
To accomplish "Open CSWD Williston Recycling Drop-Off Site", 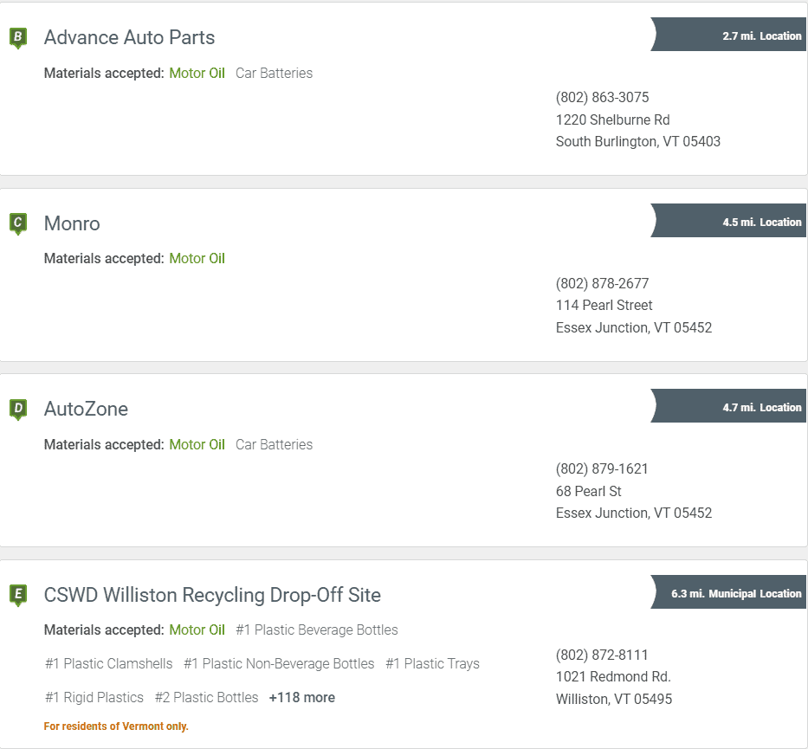I will pyautogui.click(x=212, y=595).
